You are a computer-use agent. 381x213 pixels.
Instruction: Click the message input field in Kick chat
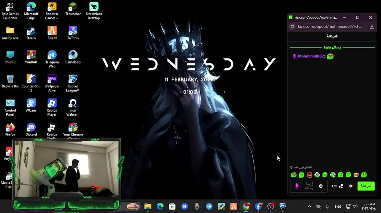pyautogui.click(x=309, y=186)
